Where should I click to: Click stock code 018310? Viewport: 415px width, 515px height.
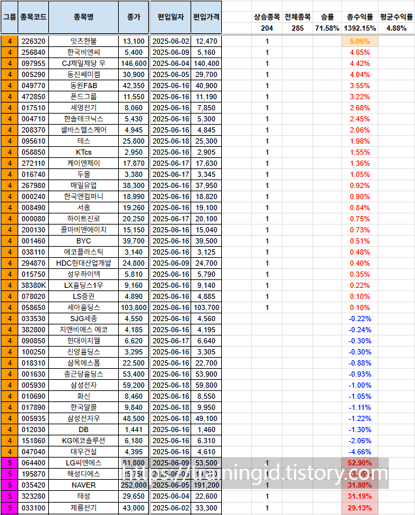pos(33,364)
